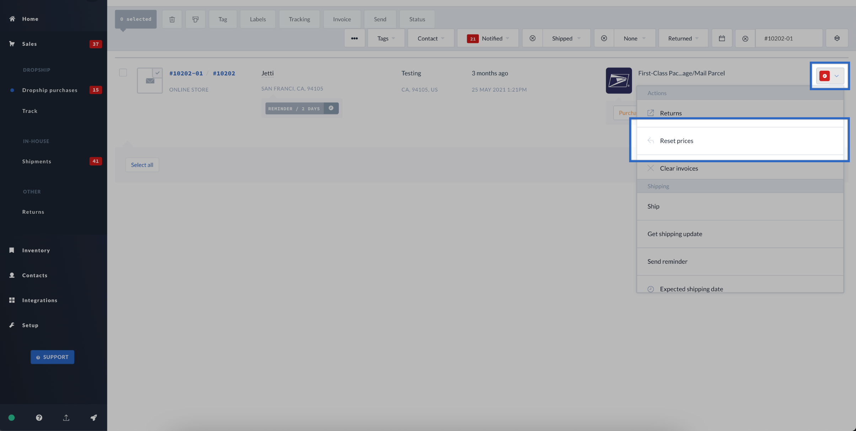Click the blue SUPPORT button

tap(52, 357)
